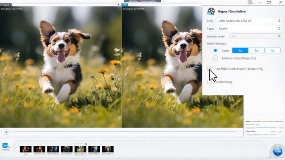The image size is (285, 160).
Task: Click the Open output folder button
Action: click(280, 132)
